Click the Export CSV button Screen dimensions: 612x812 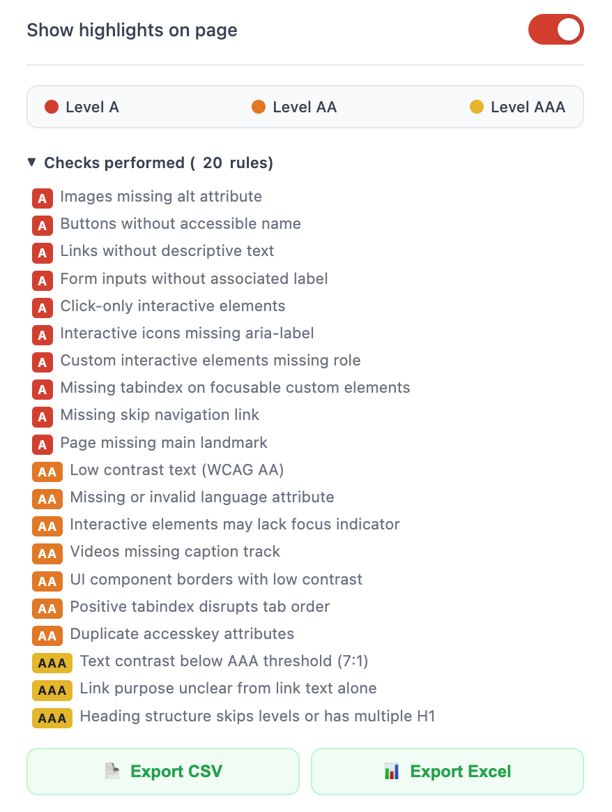coord(162,771)
